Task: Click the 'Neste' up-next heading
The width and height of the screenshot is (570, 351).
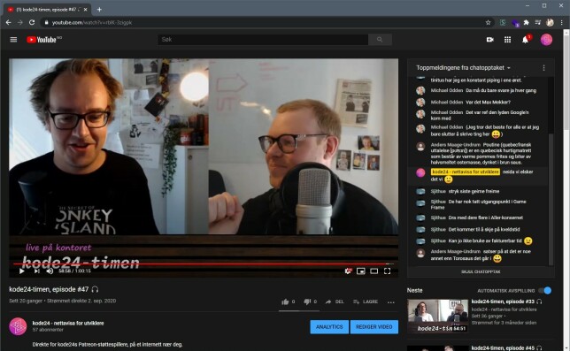Action: [x=414, y=290]
